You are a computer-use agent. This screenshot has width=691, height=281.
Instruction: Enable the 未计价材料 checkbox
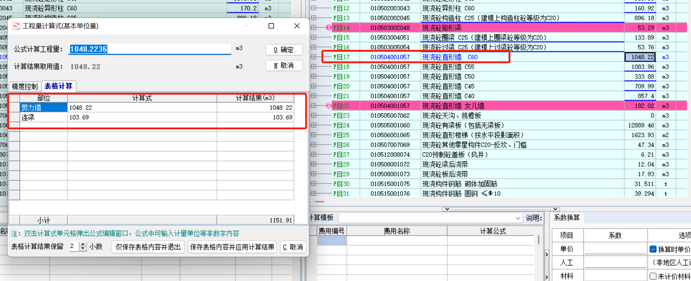653,276
